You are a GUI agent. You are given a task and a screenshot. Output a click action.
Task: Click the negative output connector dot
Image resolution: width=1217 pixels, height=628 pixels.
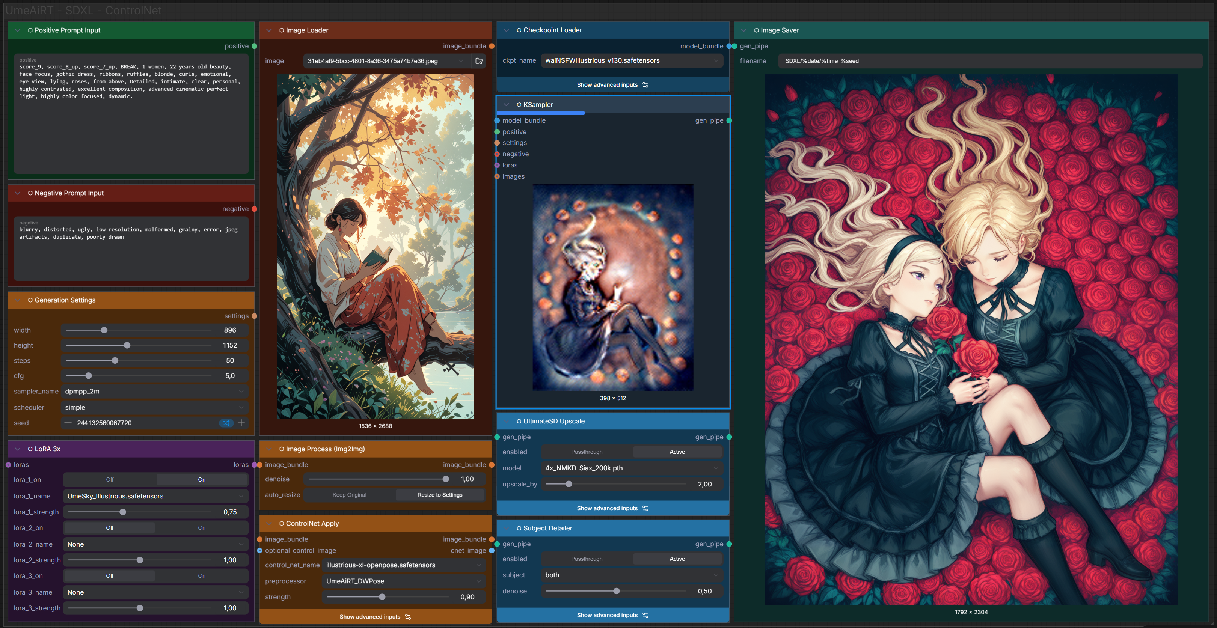coord(254,209)
